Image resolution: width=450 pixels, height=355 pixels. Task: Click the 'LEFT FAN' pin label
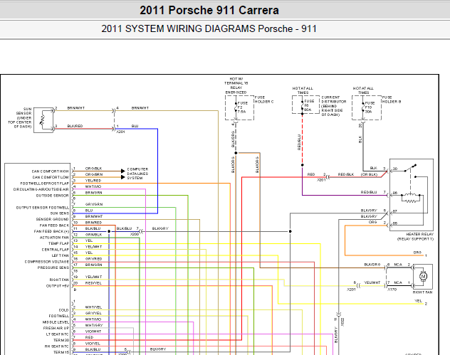pos(61,255)
